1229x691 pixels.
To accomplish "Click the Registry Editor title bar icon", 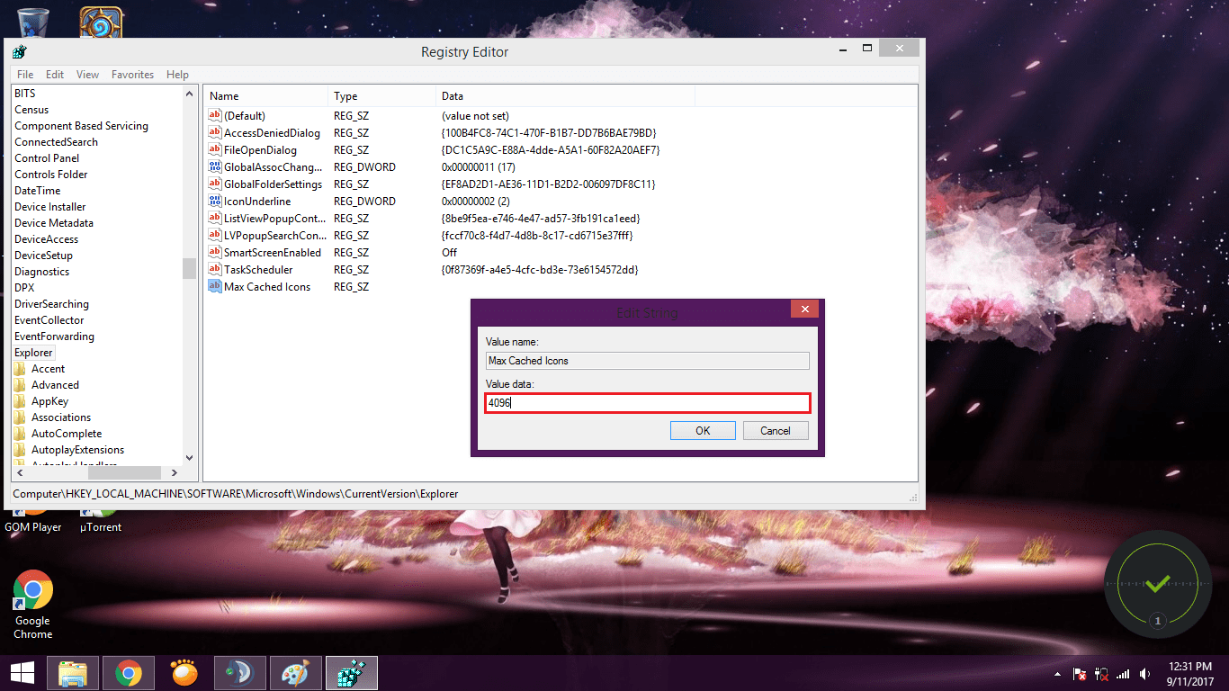I will (x=20, y=52).
